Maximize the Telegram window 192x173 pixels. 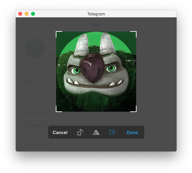(33, 14)
